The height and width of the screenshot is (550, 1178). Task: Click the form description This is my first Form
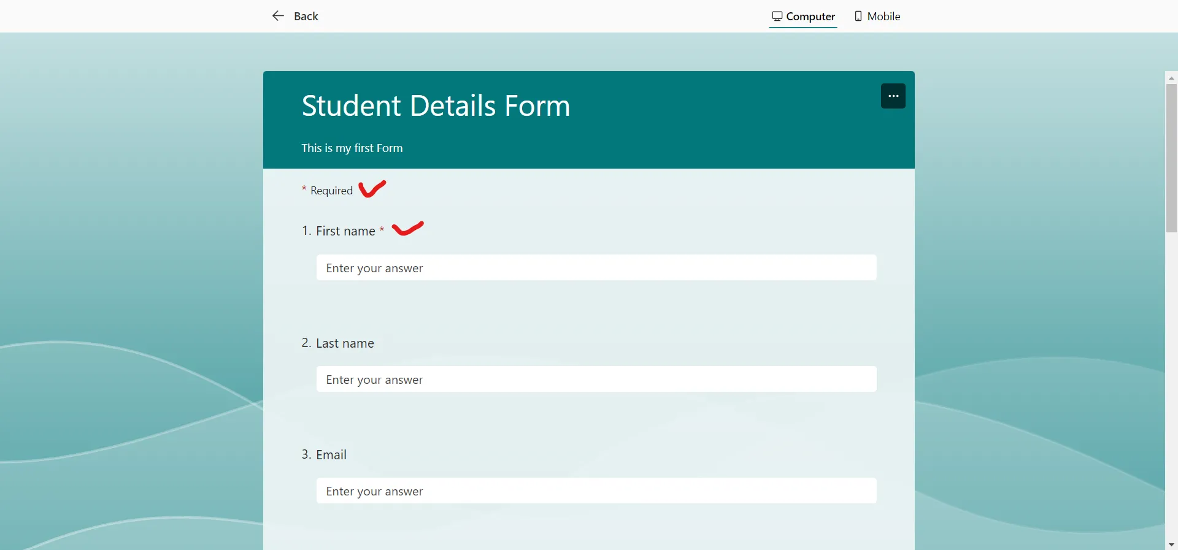(x=352, y=148)
